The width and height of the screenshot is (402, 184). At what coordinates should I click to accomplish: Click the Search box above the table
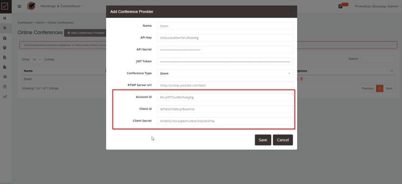(x=378, y=59)
